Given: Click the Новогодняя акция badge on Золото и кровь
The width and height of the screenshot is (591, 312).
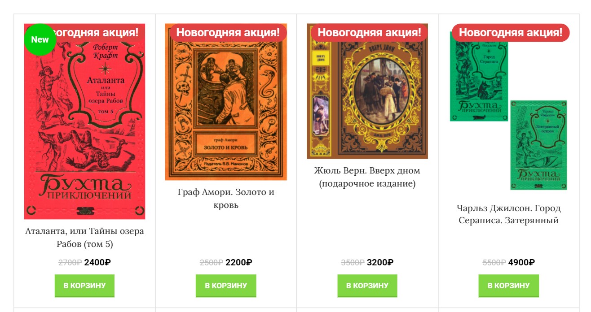Looking at the screenshot, I should pyautogui.click(x=228, y=32).
